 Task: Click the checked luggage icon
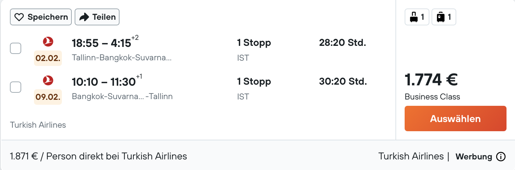[440, 17]
